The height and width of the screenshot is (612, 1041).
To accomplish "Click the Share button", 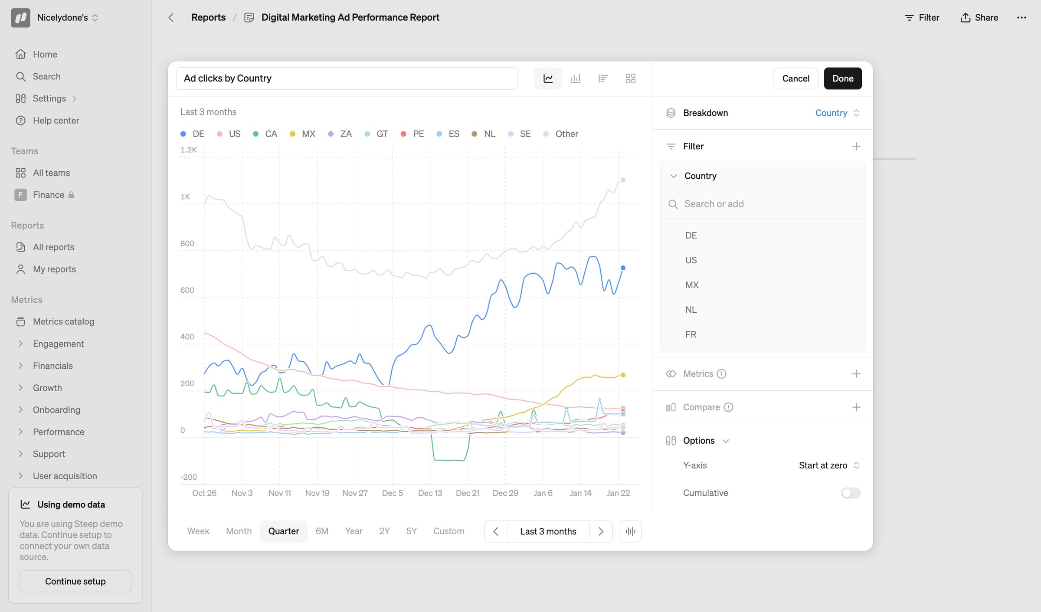I will (979, 17).
